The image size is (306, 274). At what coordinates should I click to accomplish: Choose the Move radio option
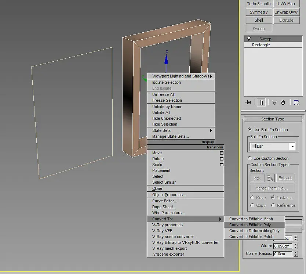click(252, 198)
